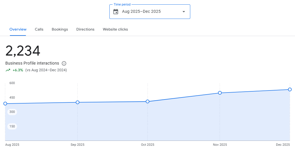The image size is (295, 151).
Task: Click the 600 y-axis label
Action: 12,83
